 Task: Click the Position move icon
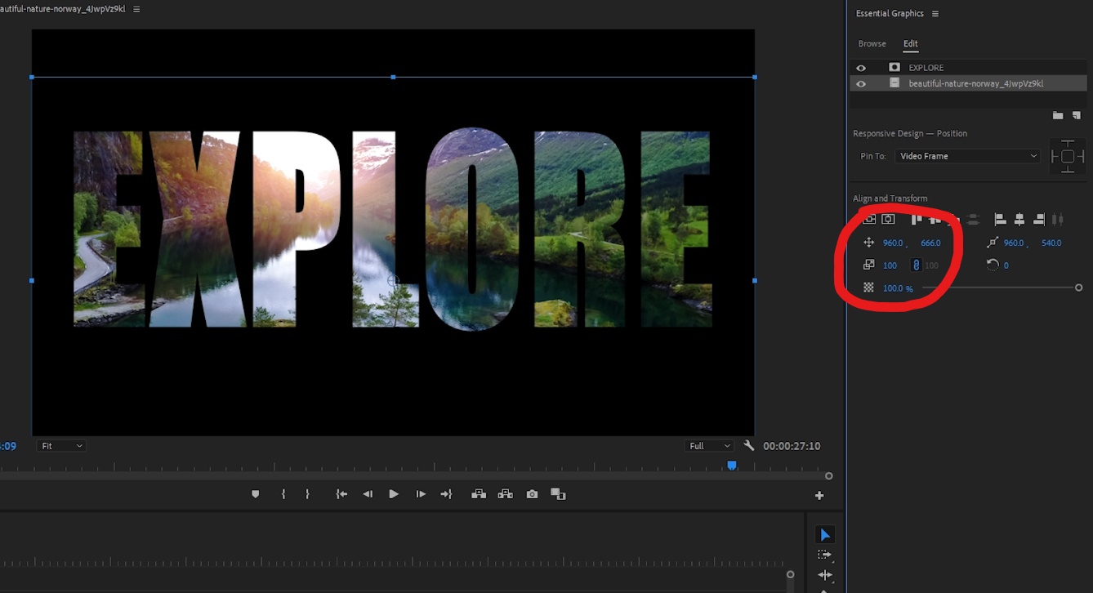[x=868, y=243]
